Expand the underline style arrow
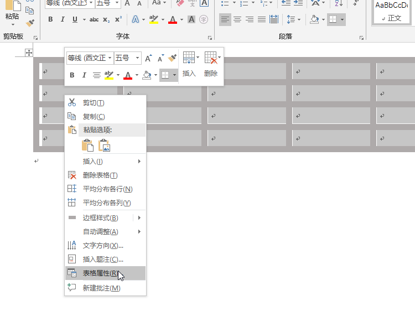This screenshot has height=332, width=415. click(x=84, y=19)
